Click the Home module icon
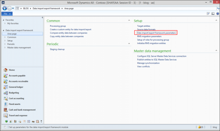Image resolution: width=220 pixels, height=131 pixels. [6, 70]
